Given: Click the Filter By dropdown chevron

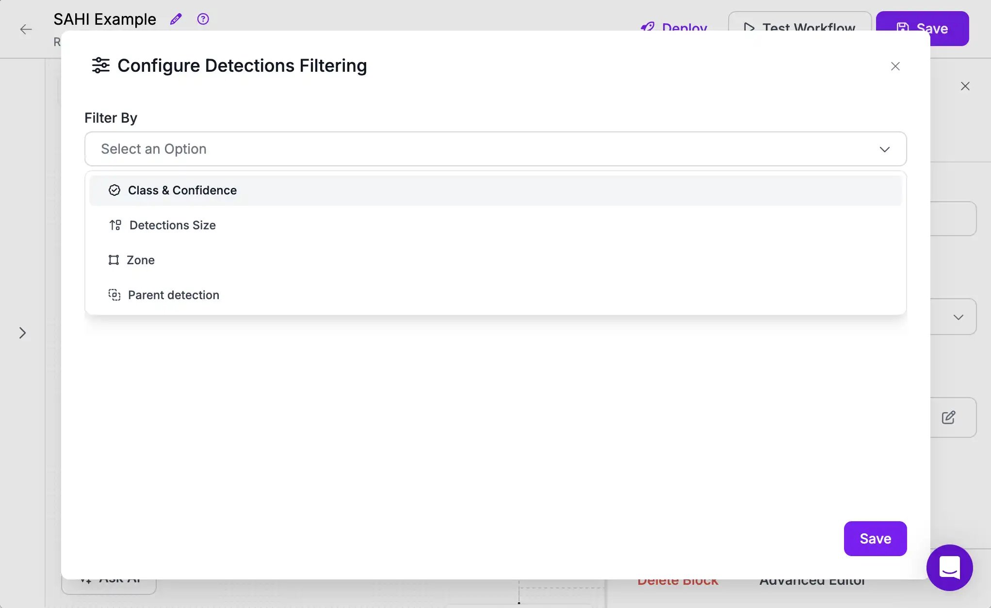Looking at the screenshot, I should (x=885, y=149).
